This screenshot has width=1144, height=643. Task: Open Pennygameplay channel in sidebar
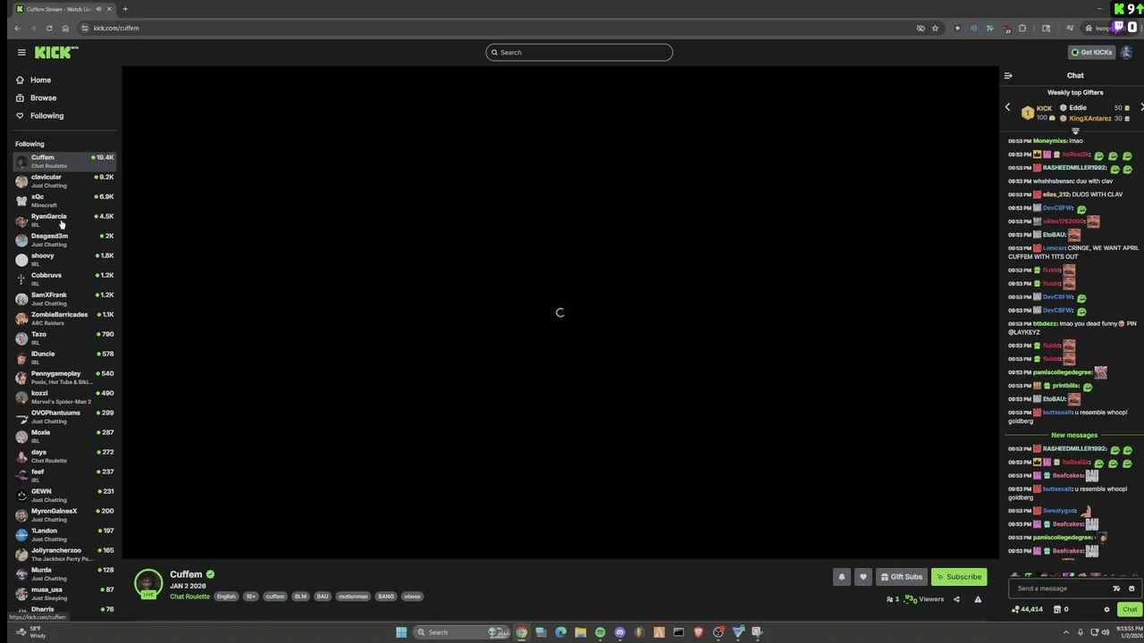click(x=64, y=378)
